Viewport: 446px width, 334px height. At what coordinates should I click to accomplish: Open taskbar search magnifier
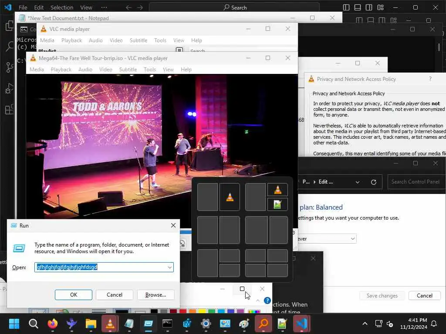tap(33, 324)
